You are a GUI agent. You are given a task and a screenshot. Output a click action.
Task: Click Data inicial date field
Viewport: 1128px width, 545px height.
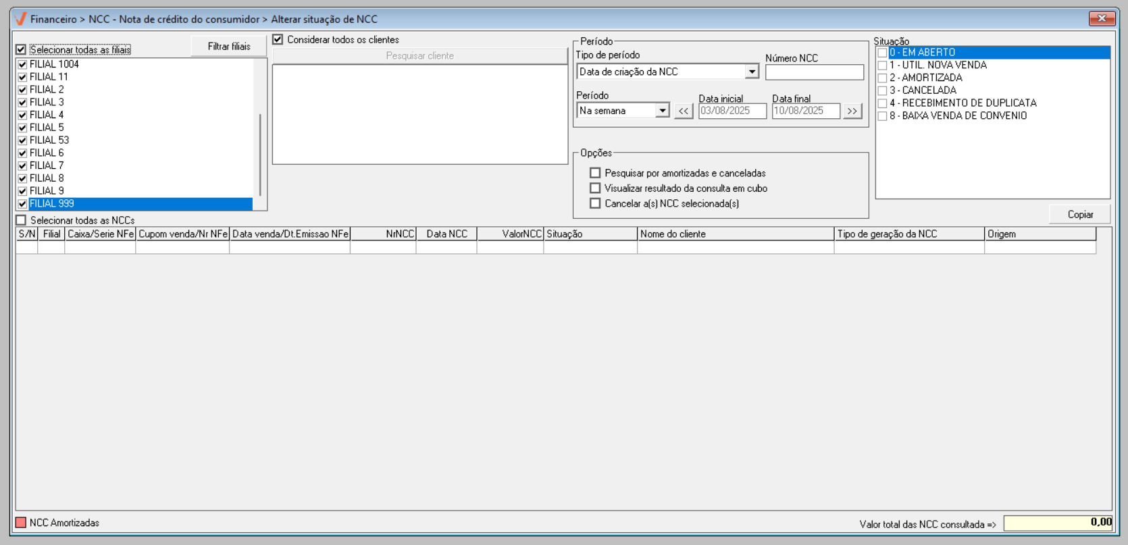click(x=733, y=111)
